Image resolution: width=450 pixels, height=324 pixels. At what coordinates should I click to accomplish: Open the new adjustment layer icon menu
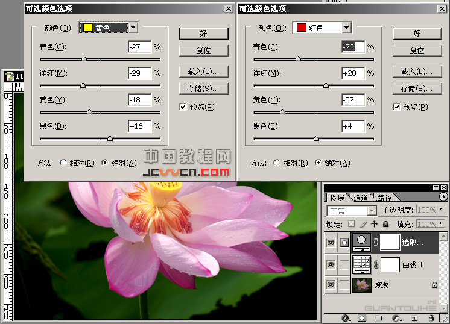coord(396,317)
